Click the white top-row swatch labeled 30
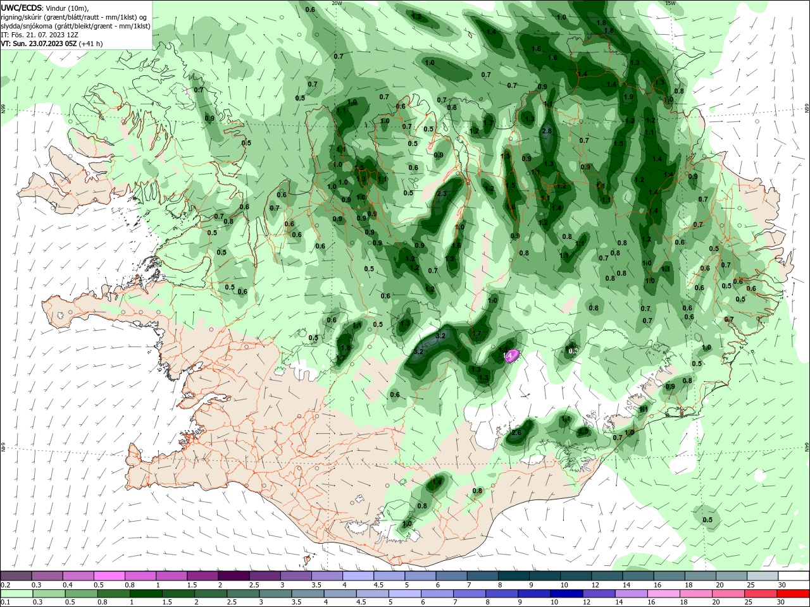This screenshot has width=810, height=607. pos(794,576)
